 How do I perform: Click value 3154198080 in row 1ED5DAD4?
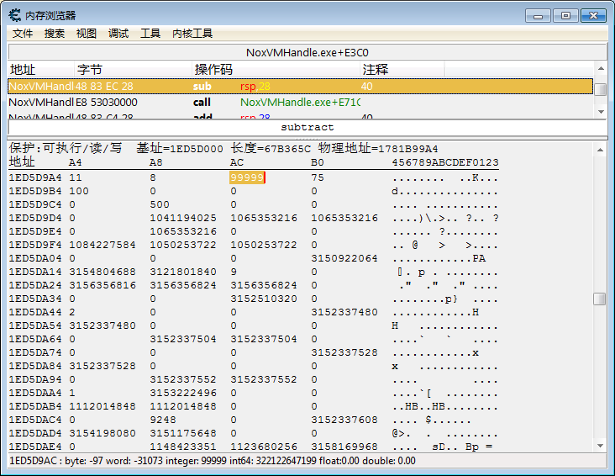[x=102, y=433]
